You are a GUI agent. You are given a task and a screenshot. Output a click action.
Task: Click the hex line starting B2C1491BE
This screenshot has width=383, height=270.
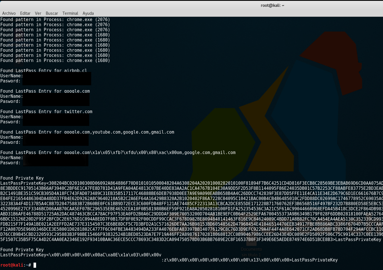(191, 194)
